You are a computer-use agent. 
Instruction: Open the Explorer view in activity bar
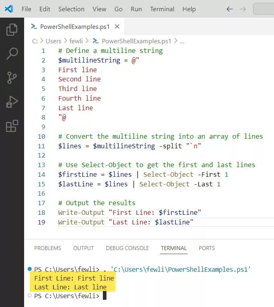pos(12,30)
